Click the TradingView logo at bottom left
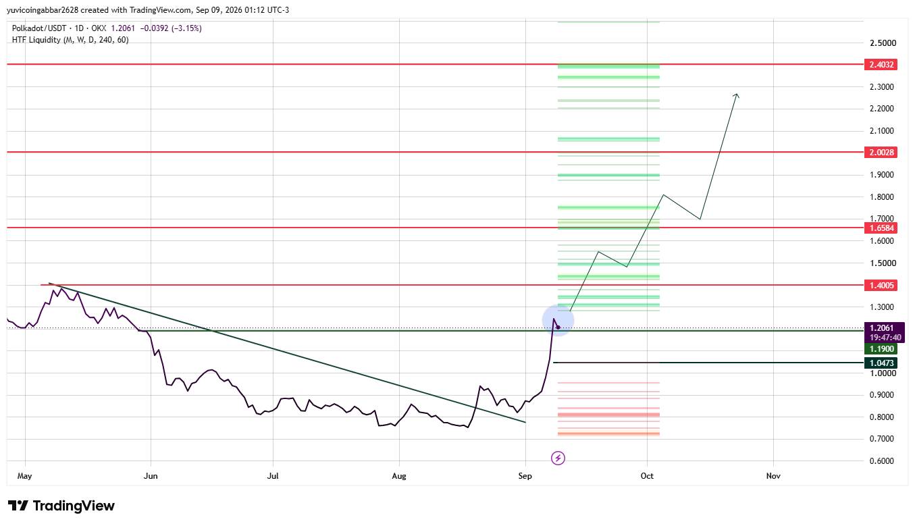The width and height of the screenshot is (915, 526). pos(61,506)
